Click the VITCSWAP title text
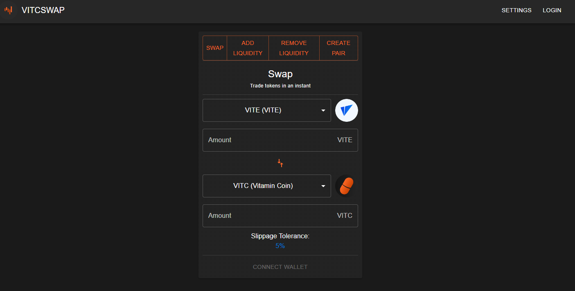 (x=43, y=10)
